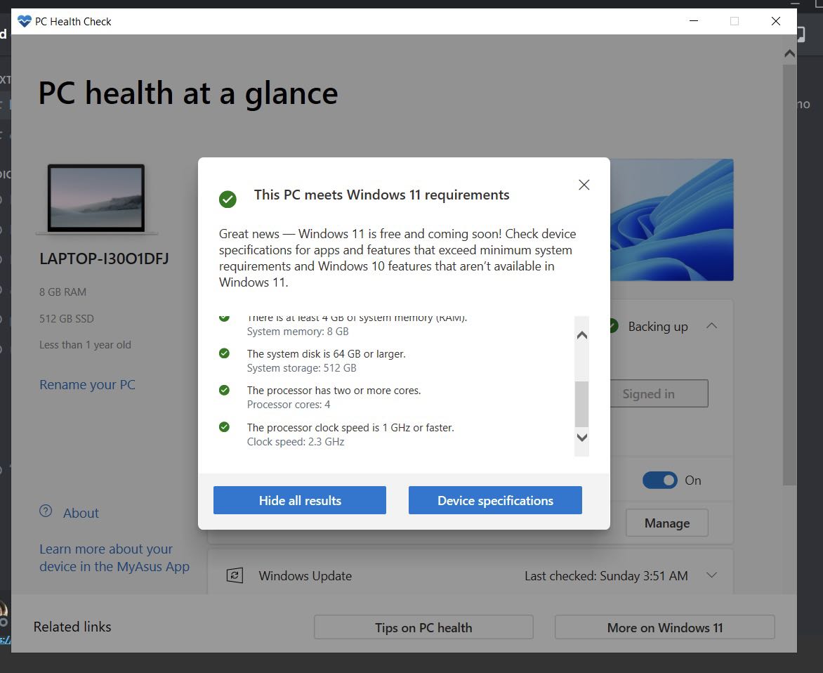Click Rename your PC link
The image size is (823, 673).
tap(87, 385)
